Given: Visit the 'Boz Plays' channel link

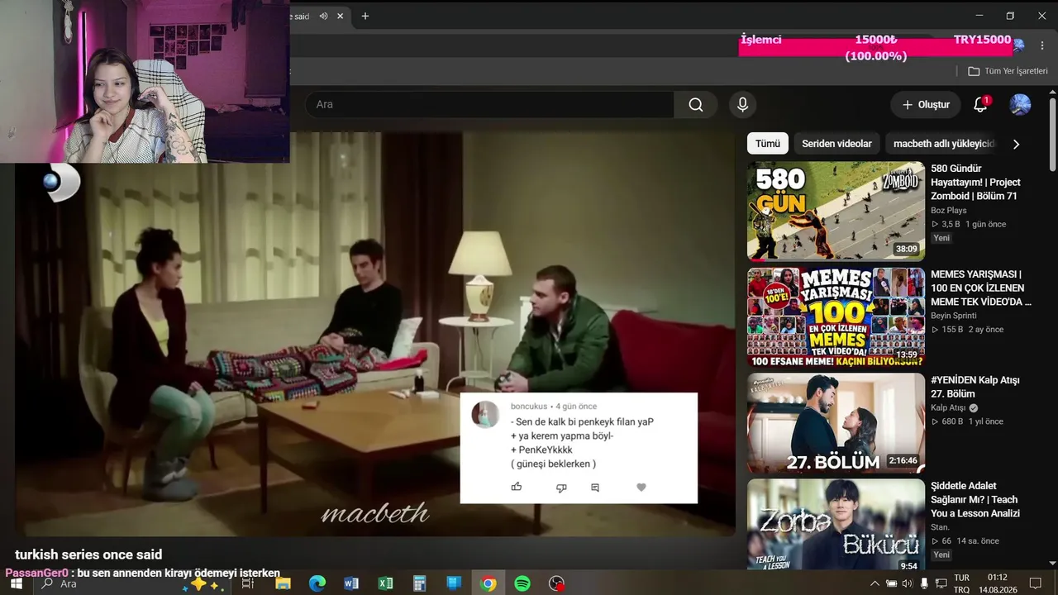Looking at the screenshot, I should (x=949, y=211).
